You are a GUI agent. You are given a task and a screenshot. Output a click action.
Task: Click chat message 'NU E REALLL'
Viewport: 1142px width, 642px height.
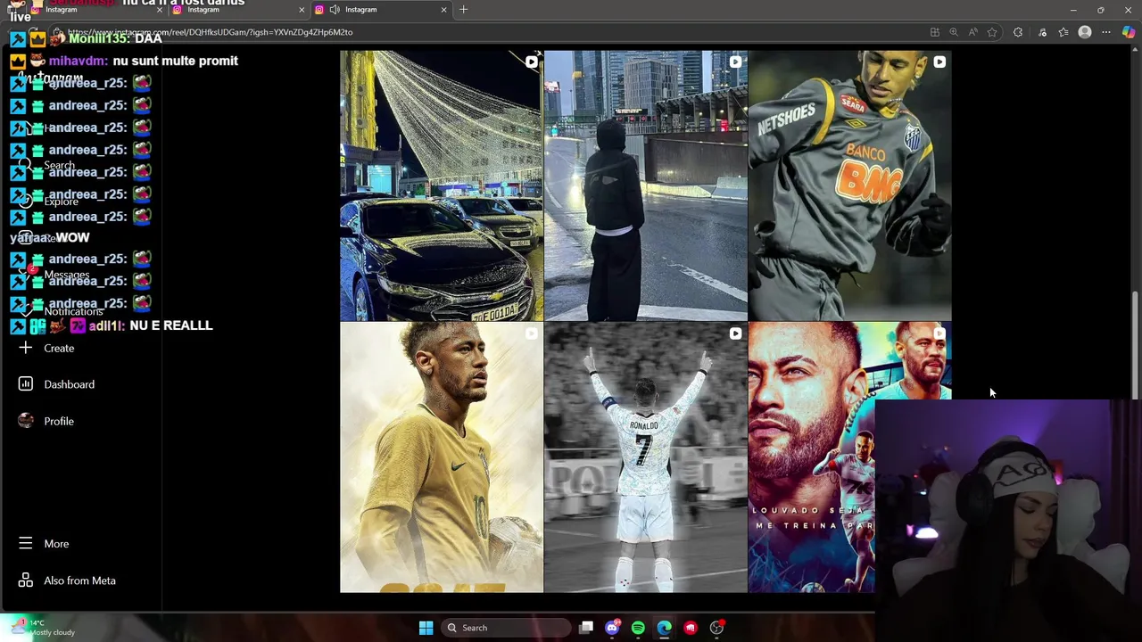tap(170, 325)
